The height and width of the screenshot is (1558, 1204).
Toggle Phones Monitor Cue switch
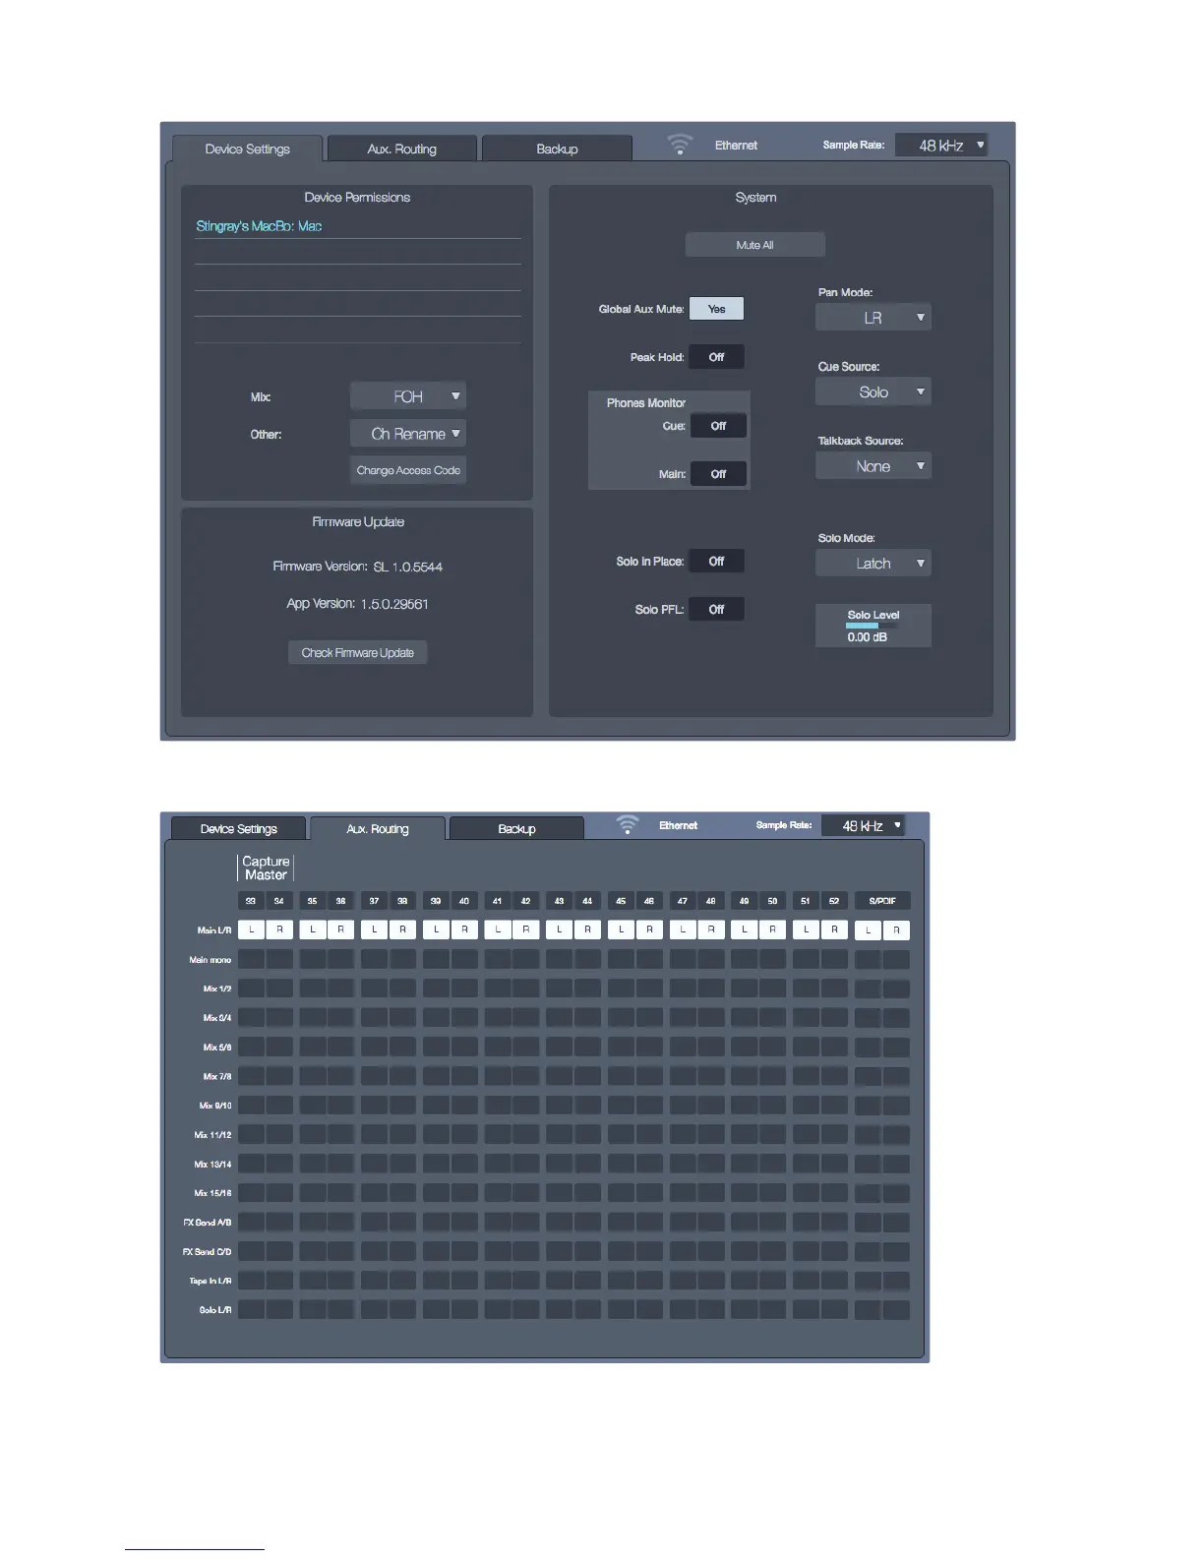coord(718,426)
